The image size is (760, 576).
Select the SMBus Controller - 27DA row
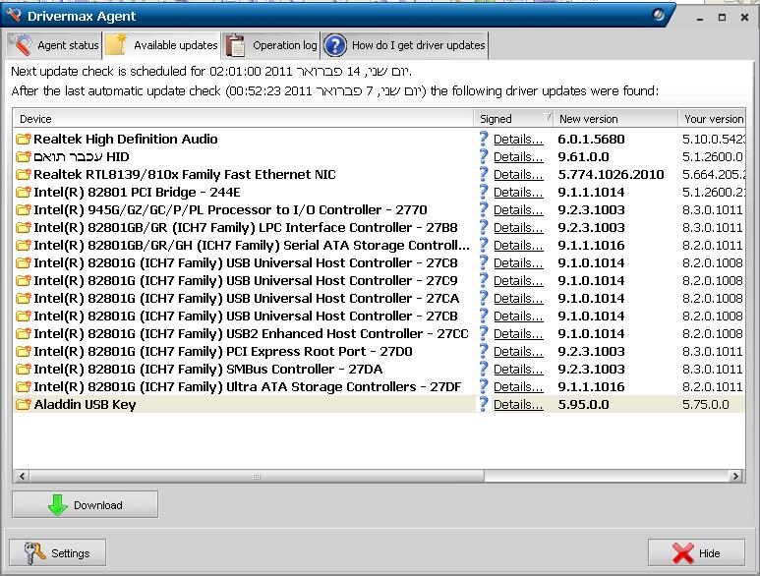[x=380, y=370]
